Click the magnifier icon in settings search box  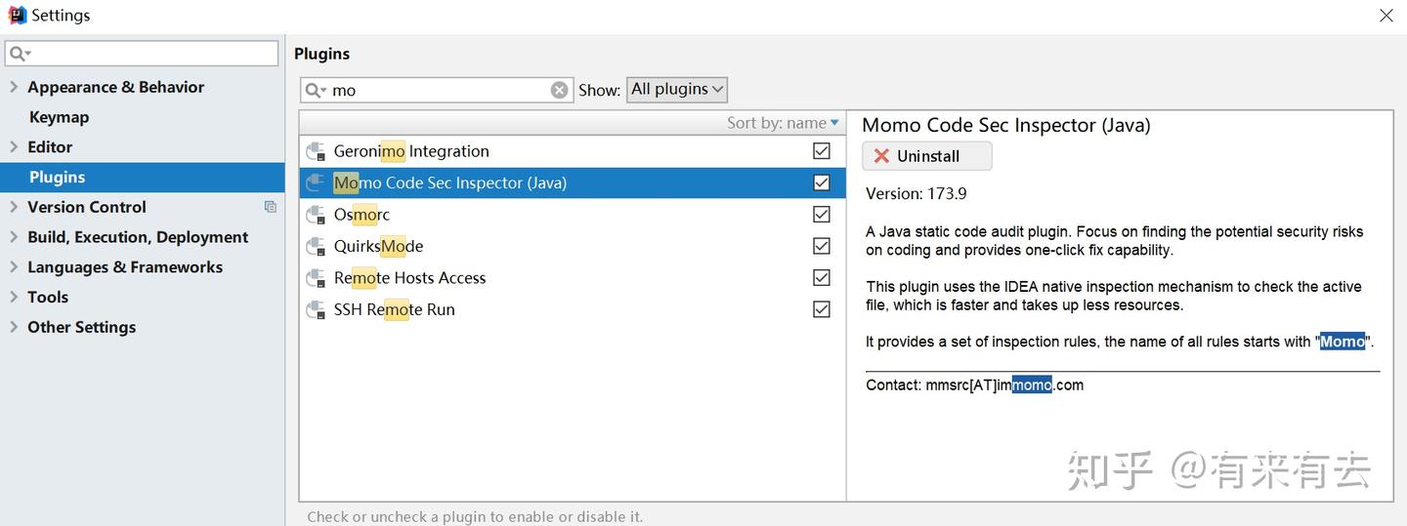(21, 54)
